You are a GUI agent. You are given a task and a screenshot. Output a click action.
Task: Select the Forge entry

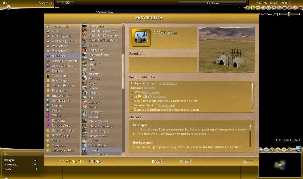point(92,83)
